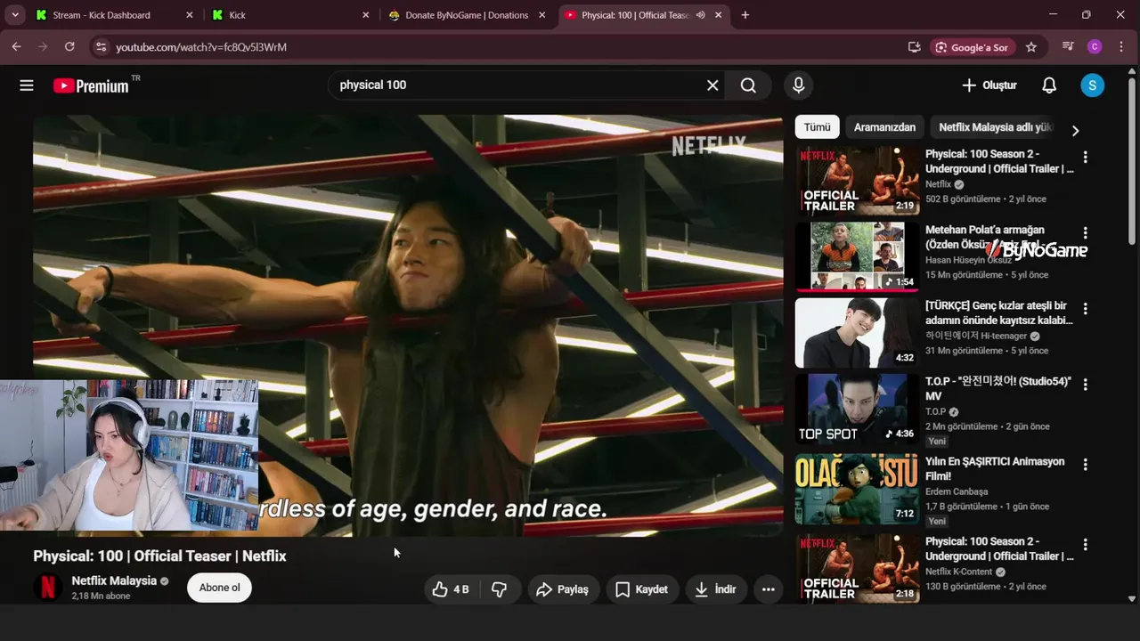Select the Netflix Malaysia uploads filter chip
This screenshot has width=1140, height=641.
[x=996, y=127]
